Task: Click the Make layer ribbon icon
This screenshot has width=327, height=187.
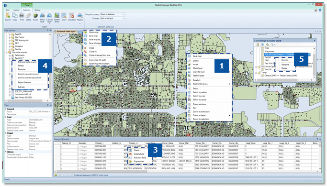Action: coord(42,18)
